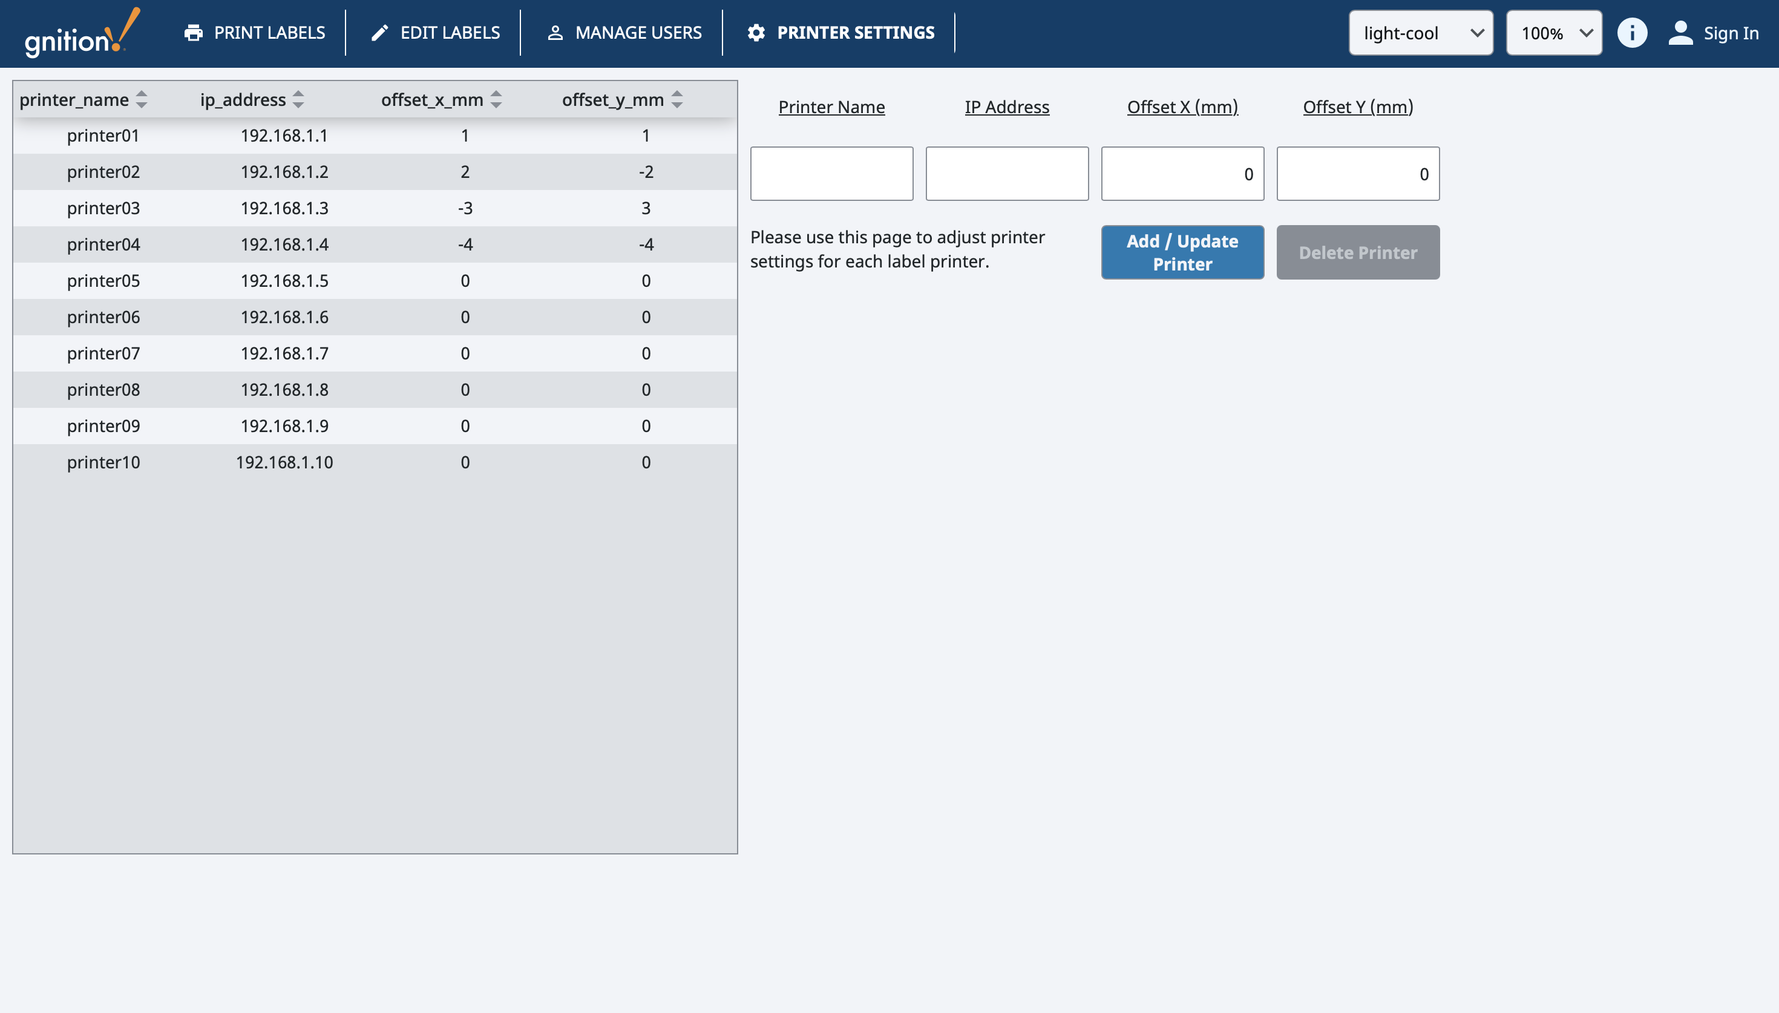Open the 100% zoom dropdown

click(1554, 33)
